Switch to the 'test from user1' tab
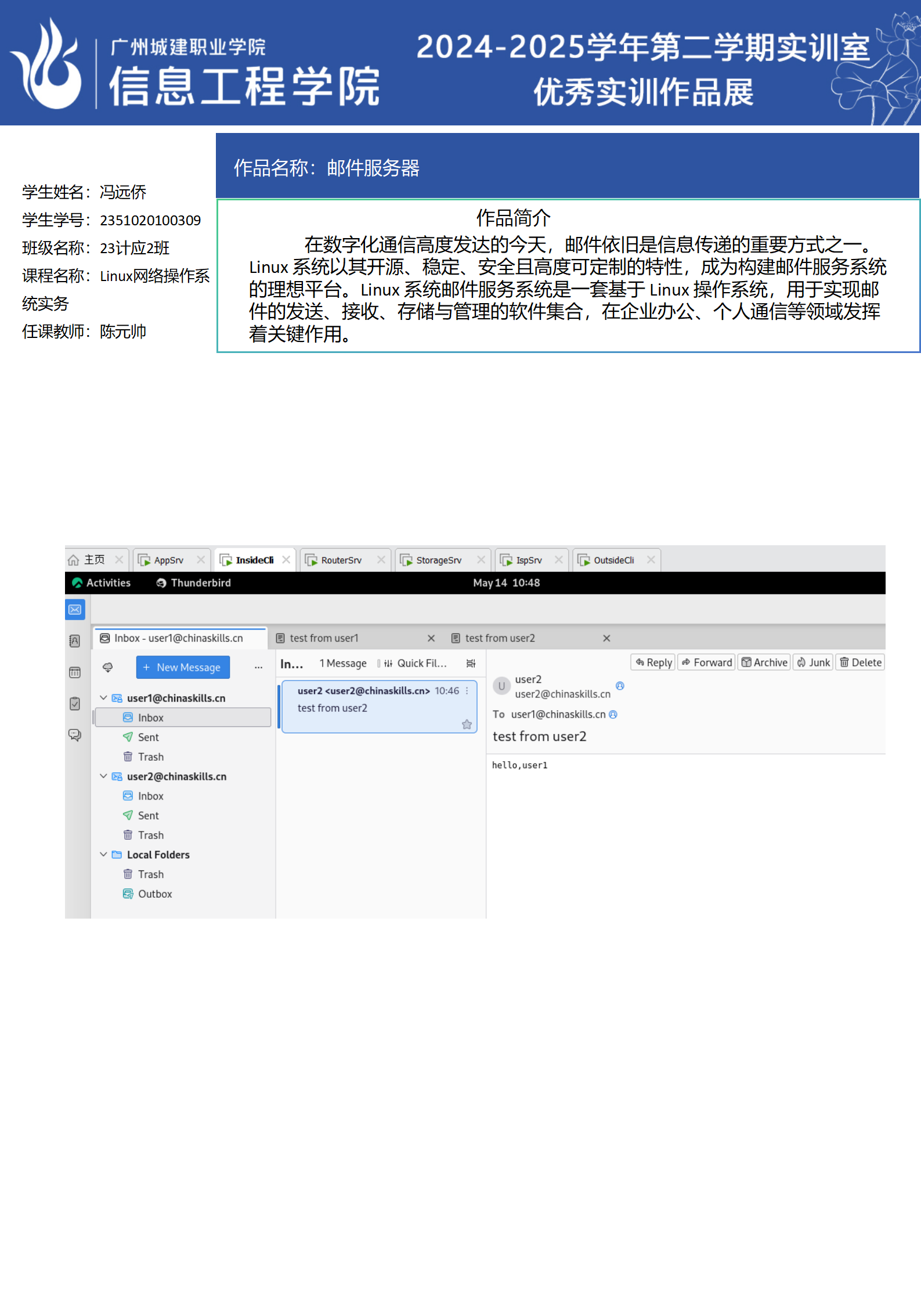The image size is (921, 1303). 324,638
